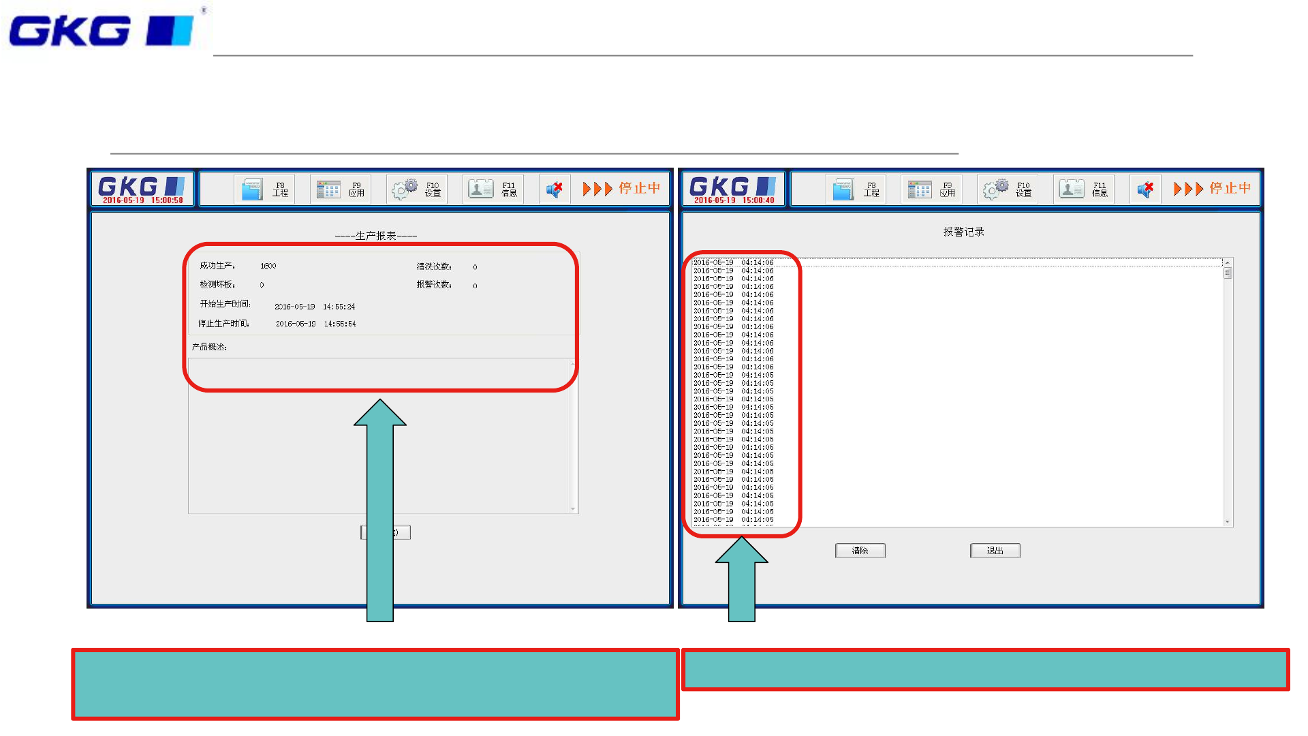Toggle mute speaker icon in alarm record window

click(x=1145, y=189)
